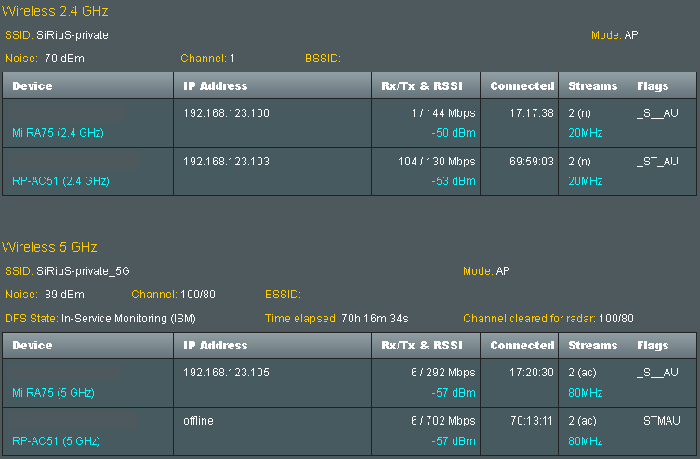The image size is (700, 459).
Task: Select the Mi RA75 (2.4 GHz) device name
Action: (58, 133)
